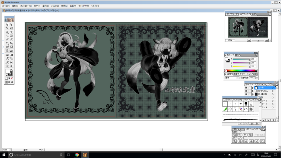Choose the Free Transform tool

click(x=11, y=47)
